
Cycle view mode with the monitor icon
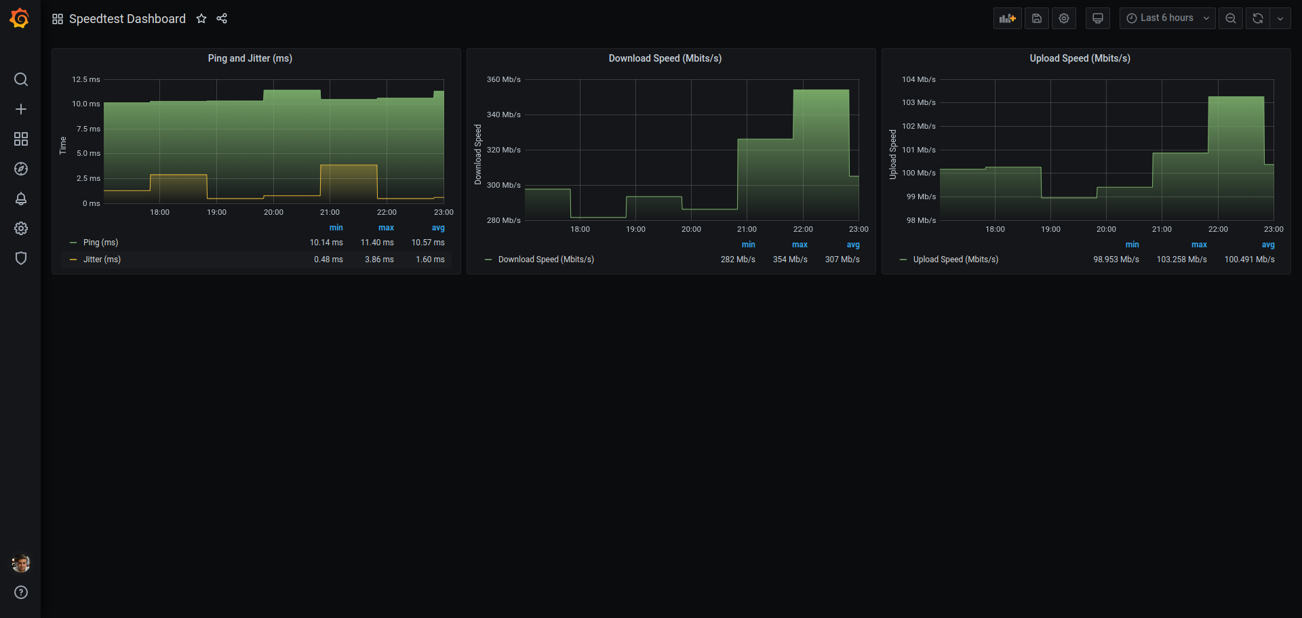point(1098,18)
